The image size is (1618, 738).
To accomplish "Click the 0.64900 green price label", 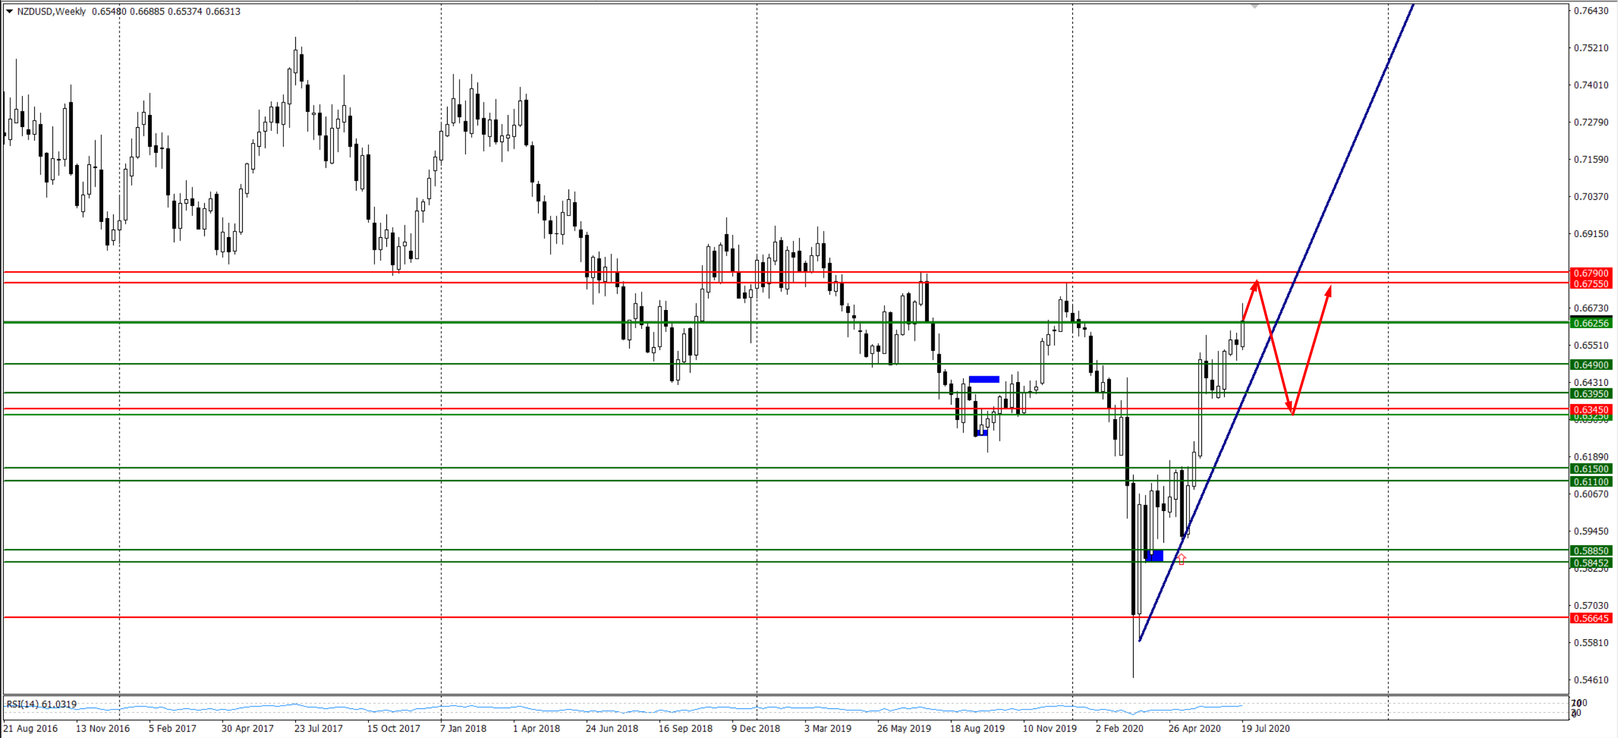I will (1591, 365).
